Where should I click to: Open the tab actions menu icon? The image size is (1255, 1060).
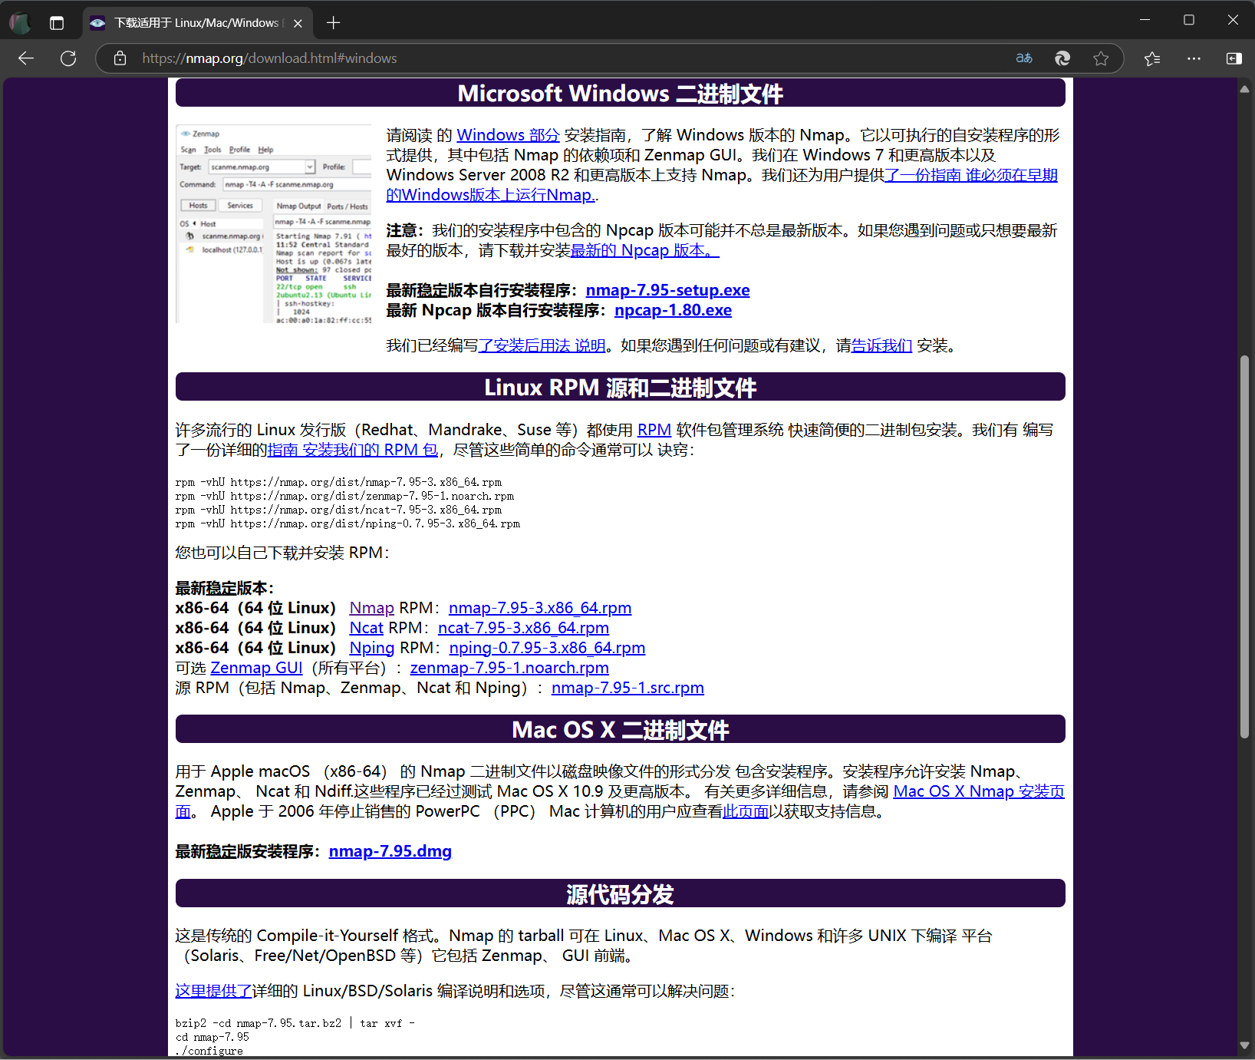(57, 23)
